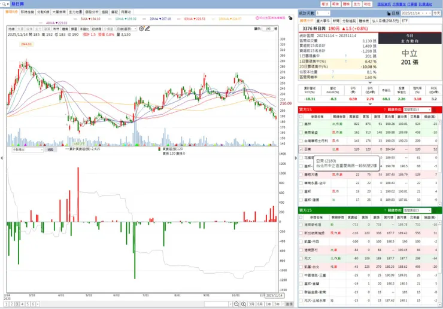This screenshot has height=309, width=443.
Task: Toggle the 布林 indicator button
Action: pos(56,29)
